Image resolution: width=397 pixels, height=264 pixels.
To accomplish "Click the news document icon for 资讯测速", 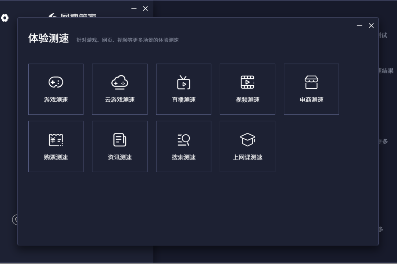I will [x=120, y=140].
